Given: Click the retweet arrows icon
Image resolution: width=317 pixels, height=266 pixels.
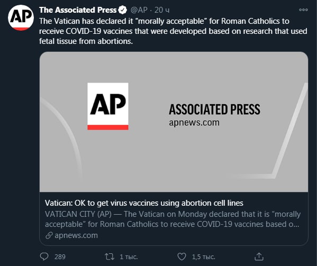Looking at the screenshot, I should point(110,256).
